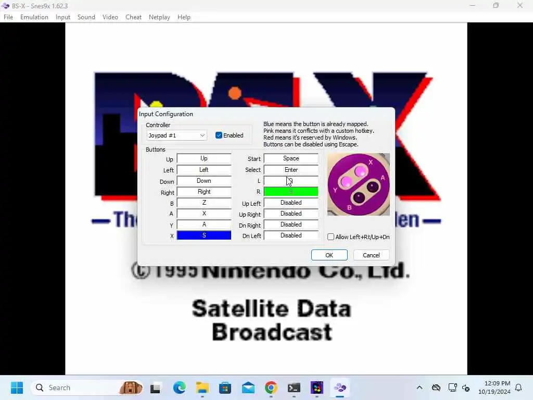Open the Cheat menu

133,17
